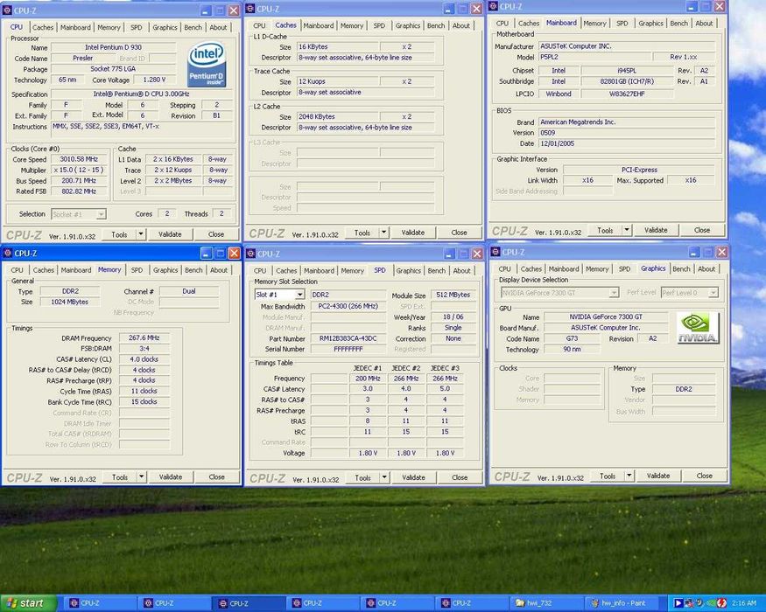Open Memory tab in the Mainboard window
The width and height of the screenshot is (766, 612).
[x=594, y=23]
